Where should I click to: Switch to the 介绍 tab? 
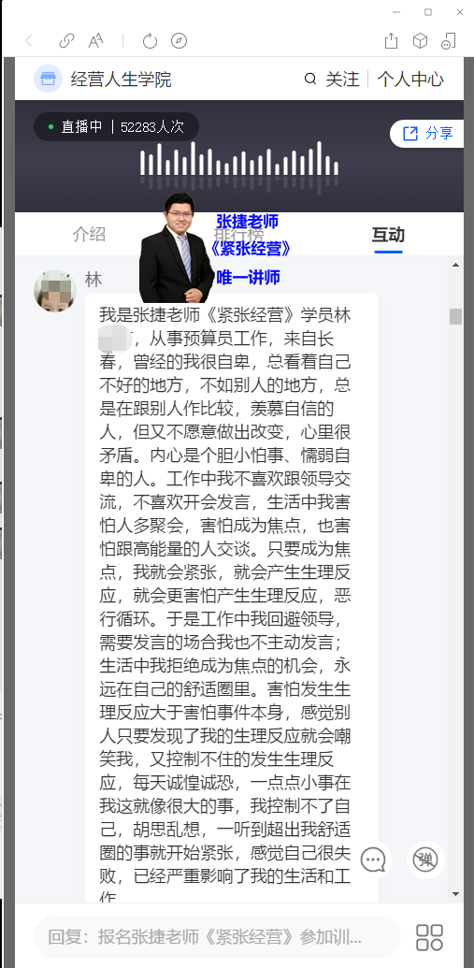89,235
